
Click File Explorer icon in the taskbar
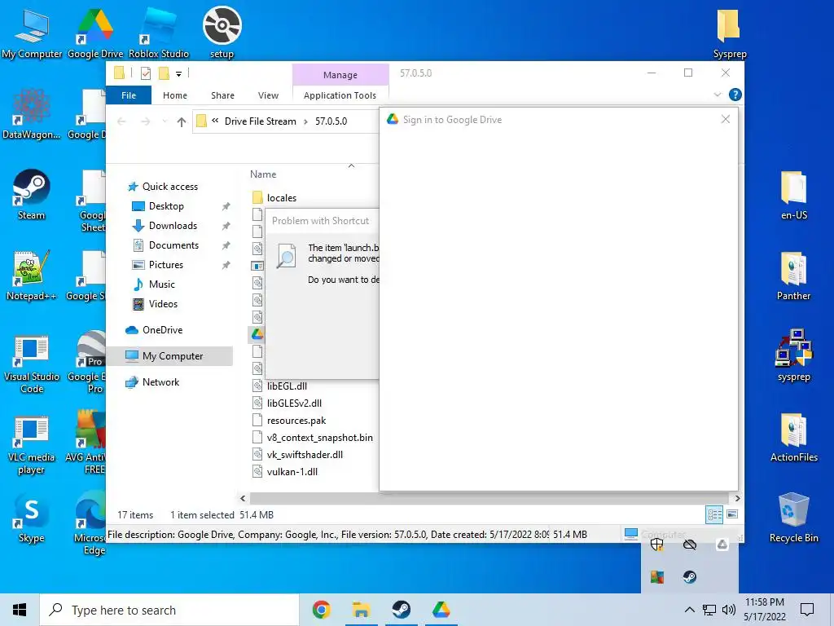click(361, 610)
